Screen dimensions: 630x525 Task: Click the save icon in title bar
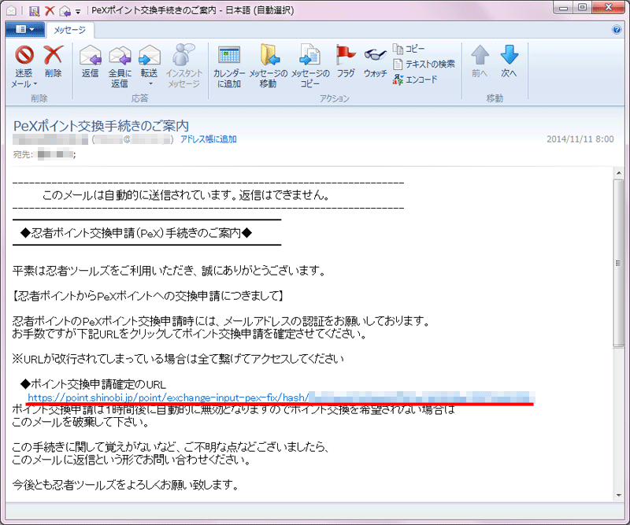[35, 11]
